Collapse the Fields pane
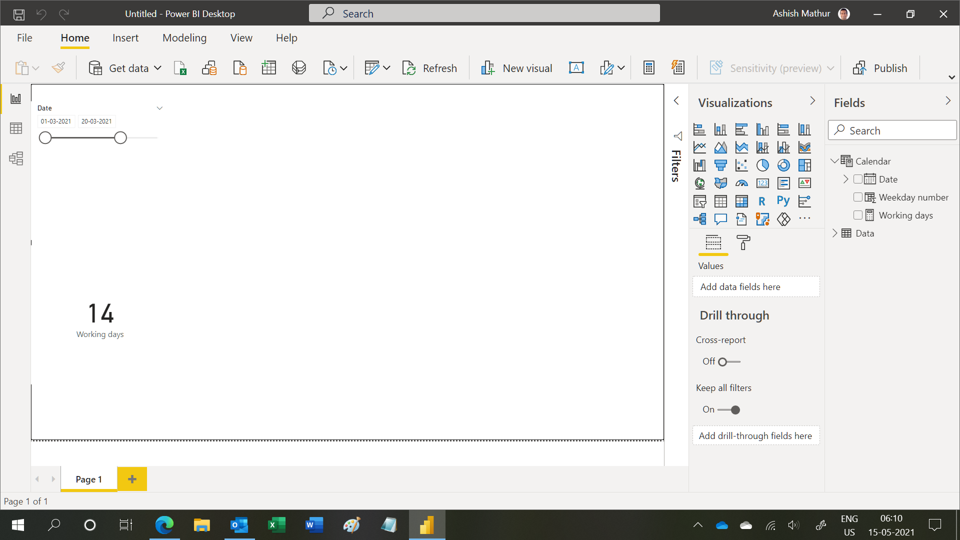This screenshot has width=960, height=540. click(948, 101)
